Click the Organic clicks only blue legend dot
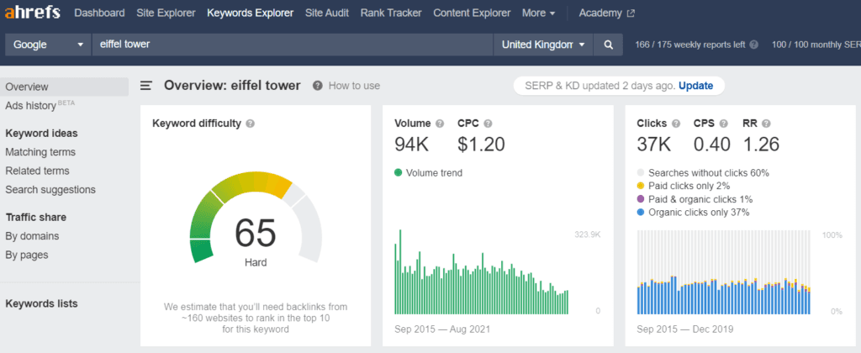Viewport: 861px width, 353px height. pyautogui.click(x=641, y=213)
